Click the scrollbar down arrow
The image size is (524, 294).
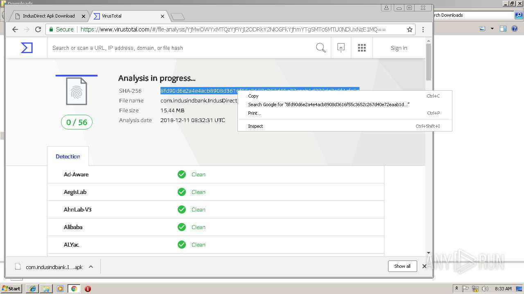[429, 253]
